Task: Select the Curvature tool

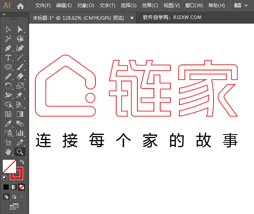Action: coord(20,48)
